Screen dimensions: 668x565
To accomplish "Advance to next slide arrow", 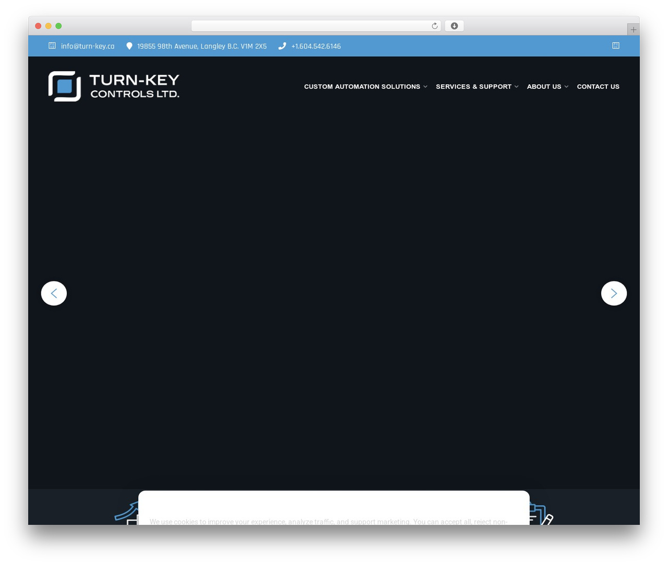I will (x=614, y=293).
